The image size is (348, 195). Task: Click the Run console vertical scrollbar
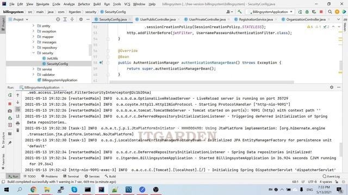[341, 149]
